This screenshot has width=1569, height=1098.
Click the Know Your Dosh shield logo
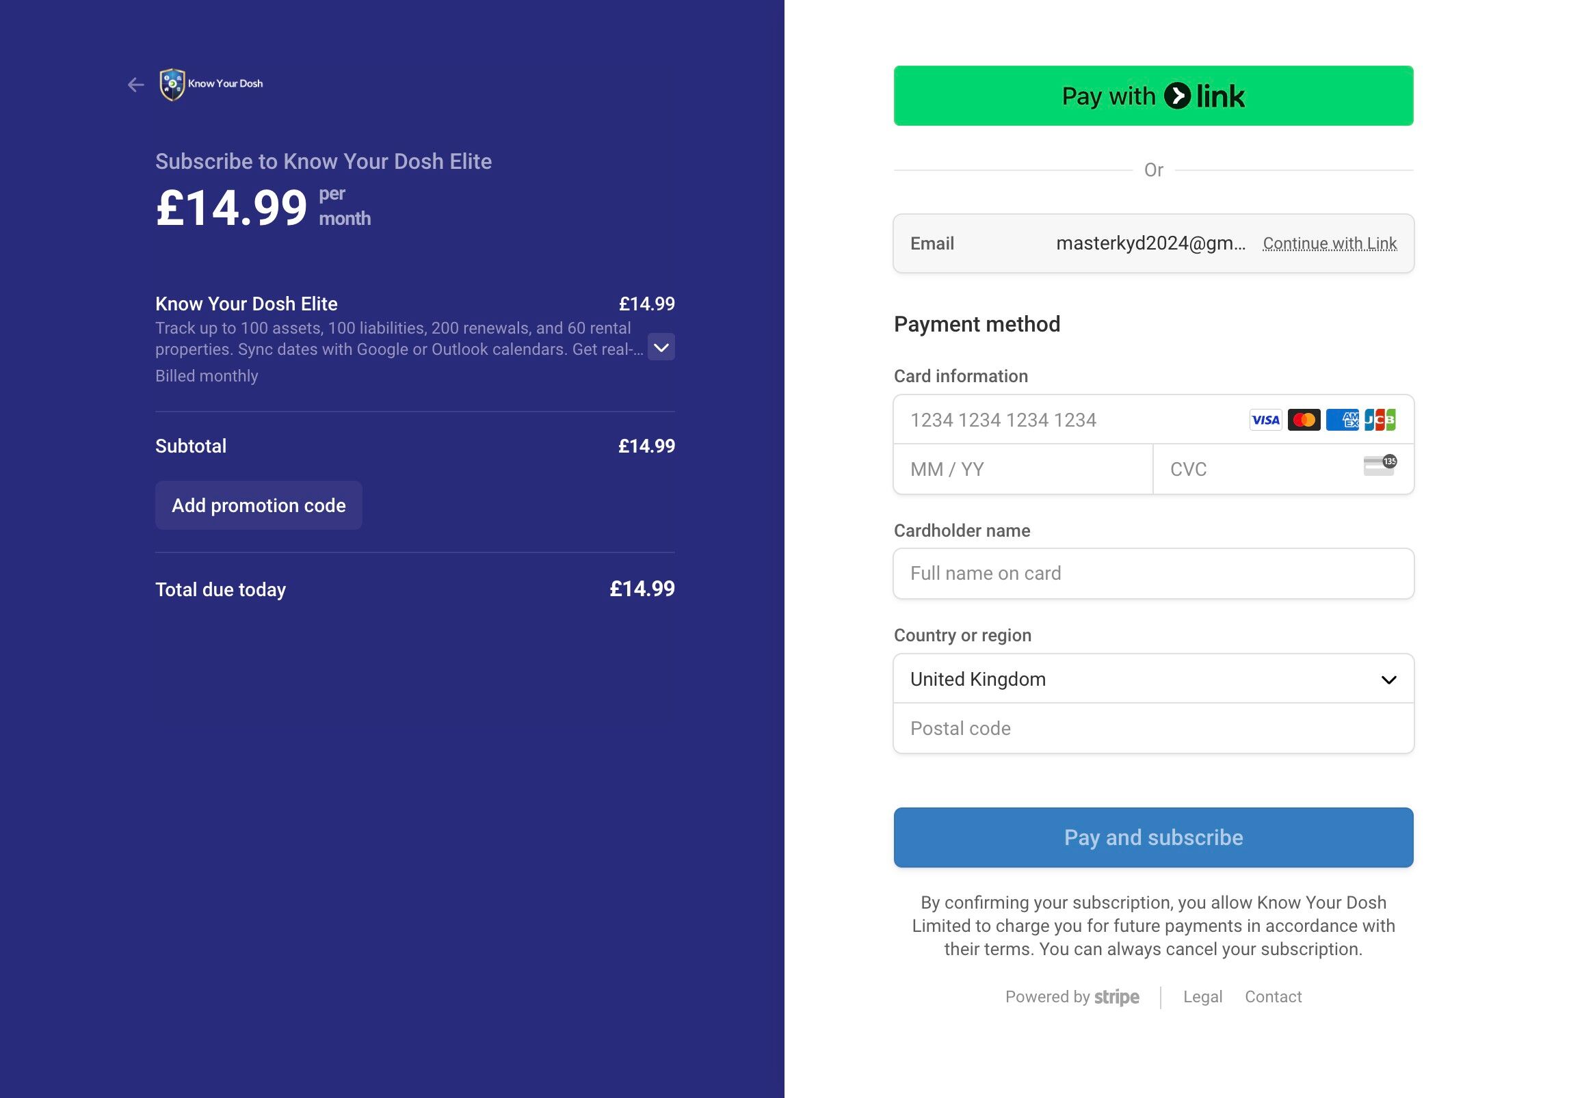pos(172,84)
